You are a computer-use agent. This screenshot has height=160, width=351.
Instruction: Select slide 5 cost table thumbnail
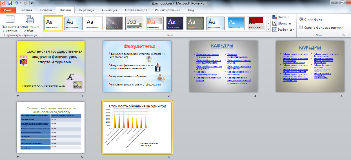(51, 127)
